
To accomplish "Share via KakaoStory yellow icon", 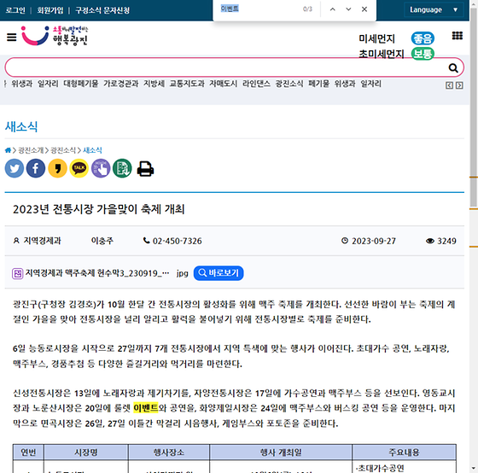I will (x=57, y=168).
